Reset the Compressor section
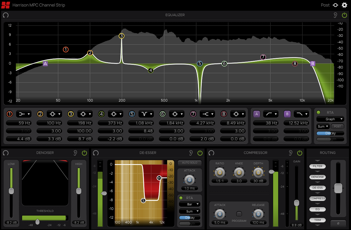 pos(211,153)
